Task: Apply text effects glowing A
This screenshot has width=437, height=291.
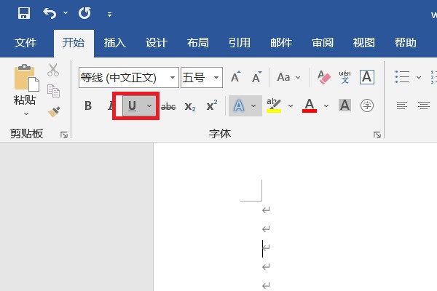Action: click(x=239, y=105)
